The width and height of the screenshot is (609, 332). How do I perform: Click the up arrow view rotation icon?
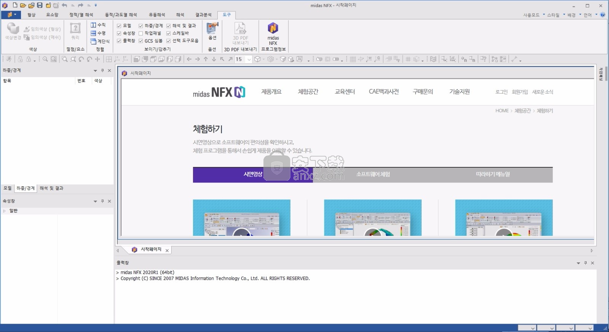[206, 59]
